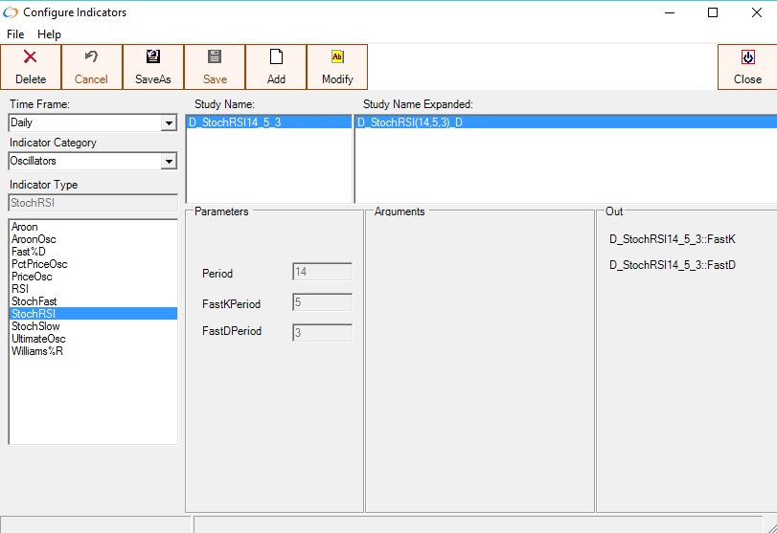
Task: Close the Configure Indicators dialog via Close icon
Action: 747,58
